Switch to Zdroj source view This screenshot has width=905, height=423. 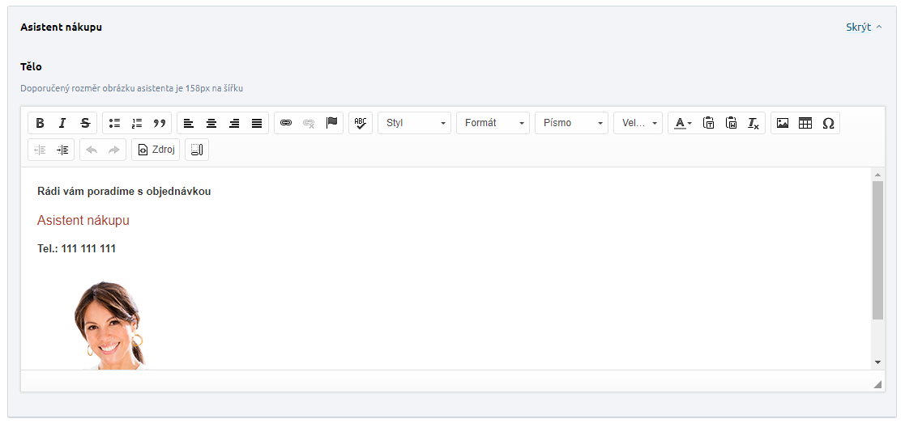tap(156, 150)
